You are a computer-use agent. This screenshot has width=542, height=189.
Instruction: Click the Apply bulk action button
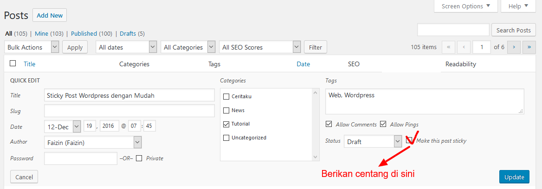point(75,47)
